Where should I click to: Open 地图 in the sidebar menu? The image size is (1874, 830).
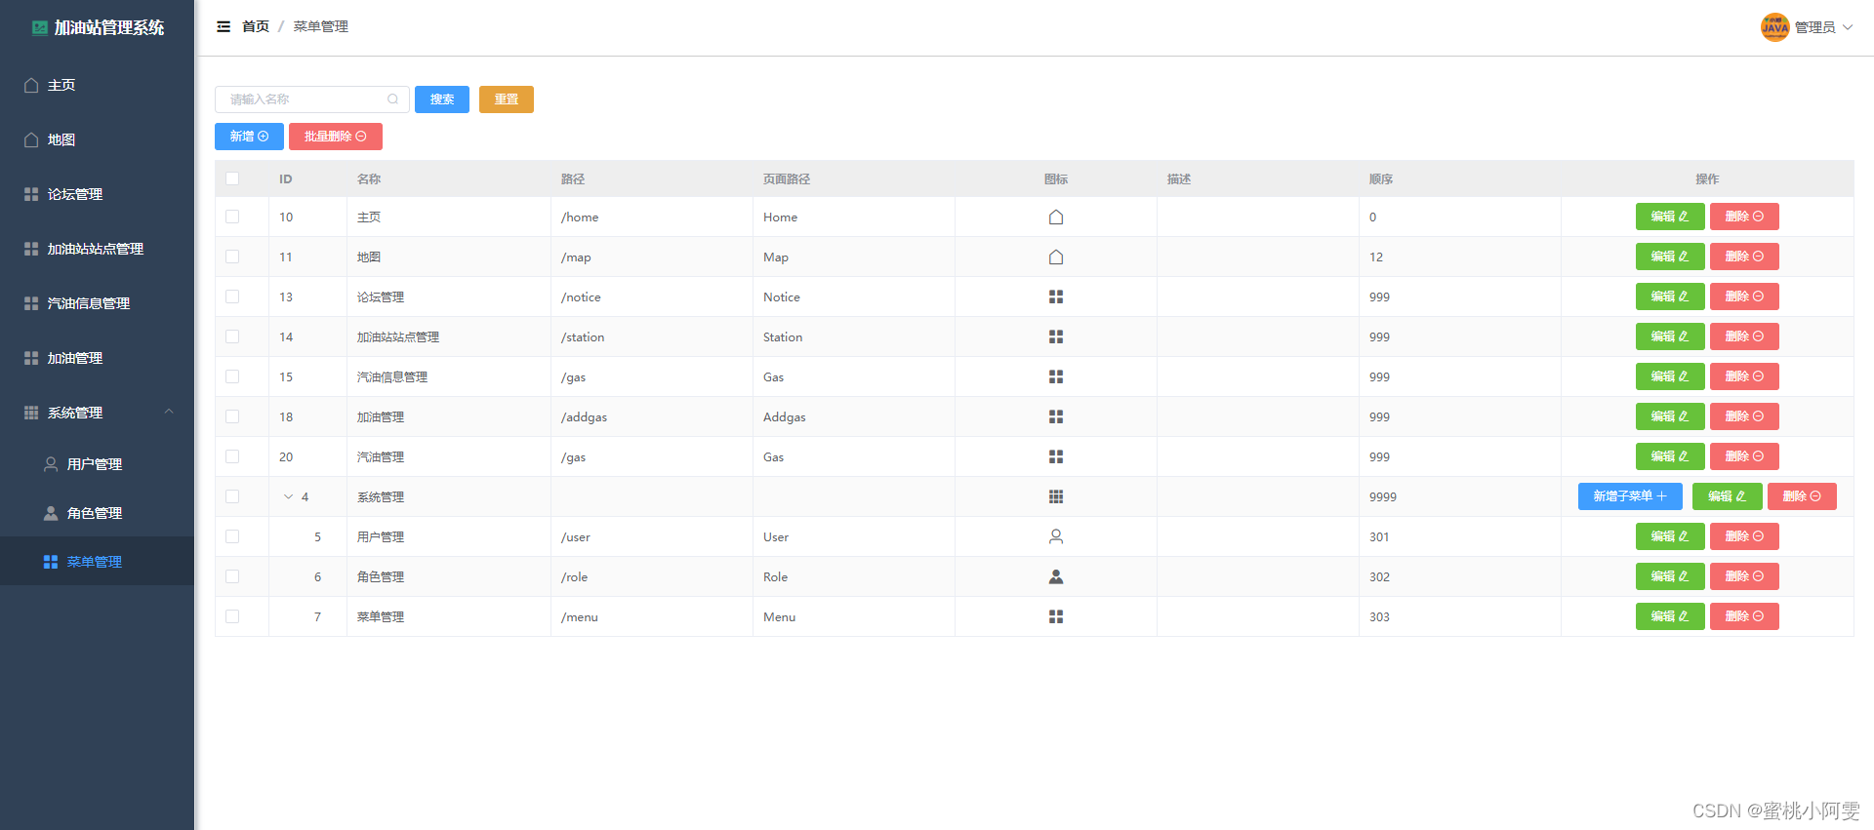pyautogui.click(x=97, y=140)
